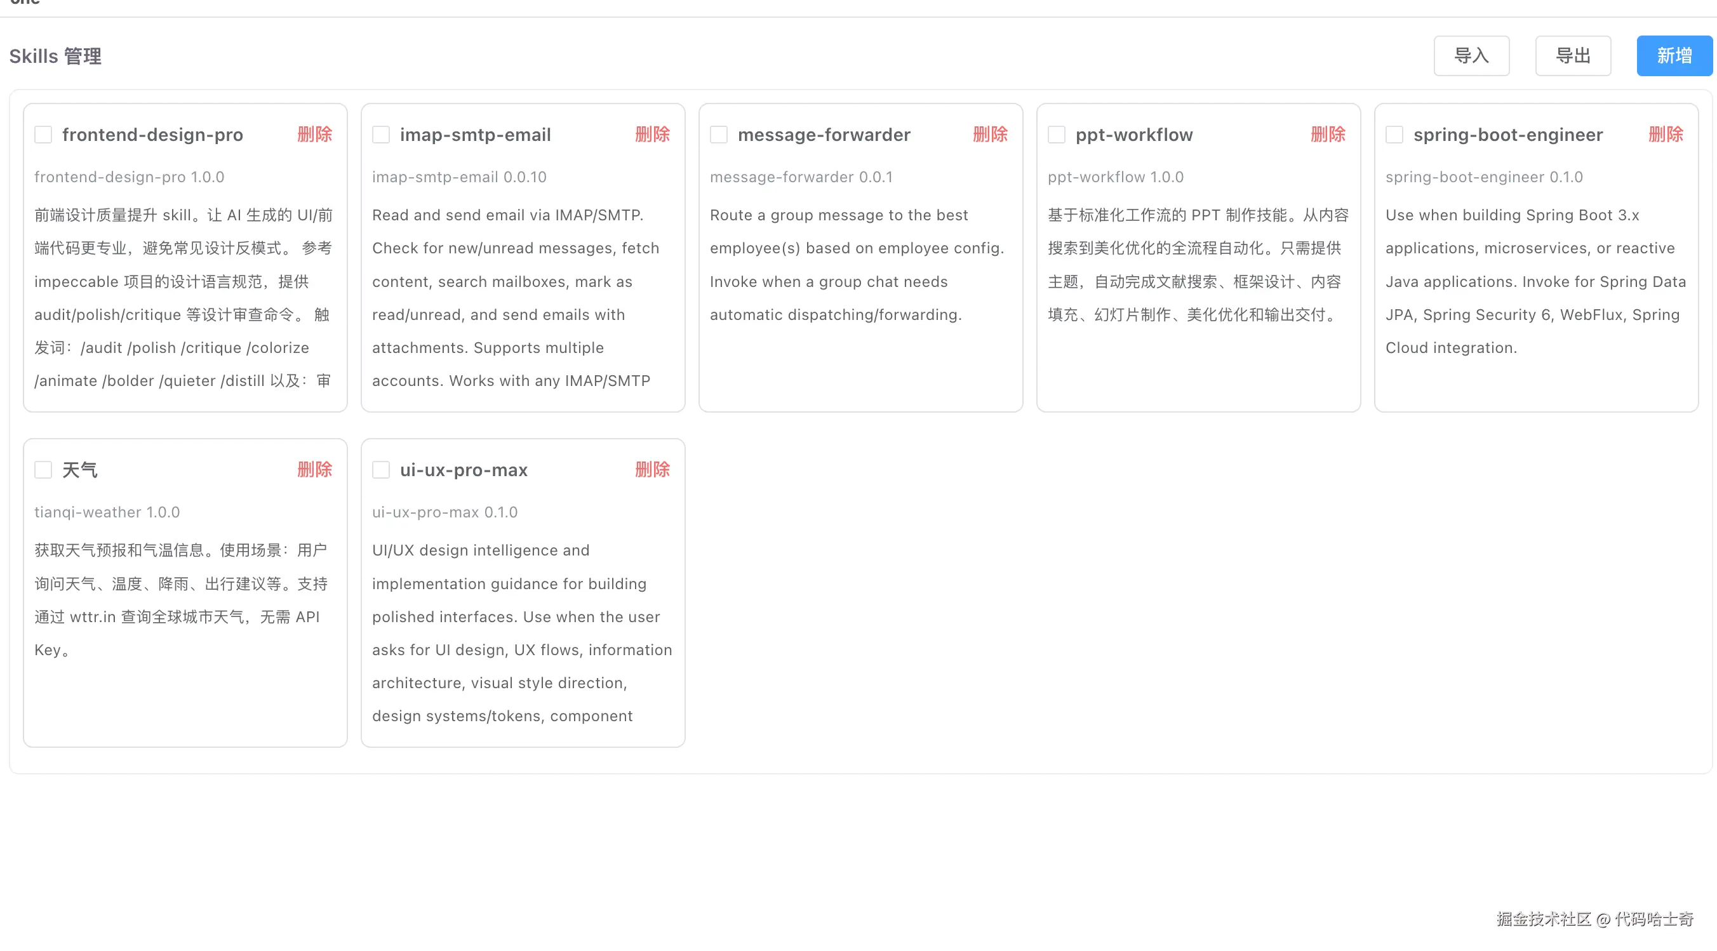Screen dimensions: 1717x951
Task: Select the imap-smtp-email checkbox
Action: tap(380, 135)
